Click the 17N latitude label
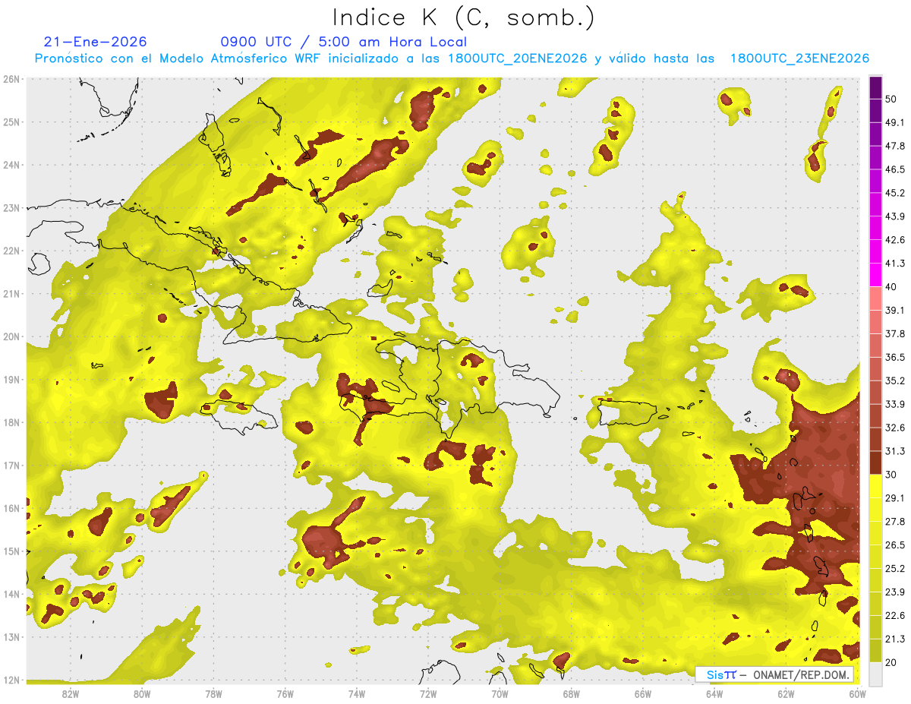The image size is (911, 704). [x=11, y=465]
